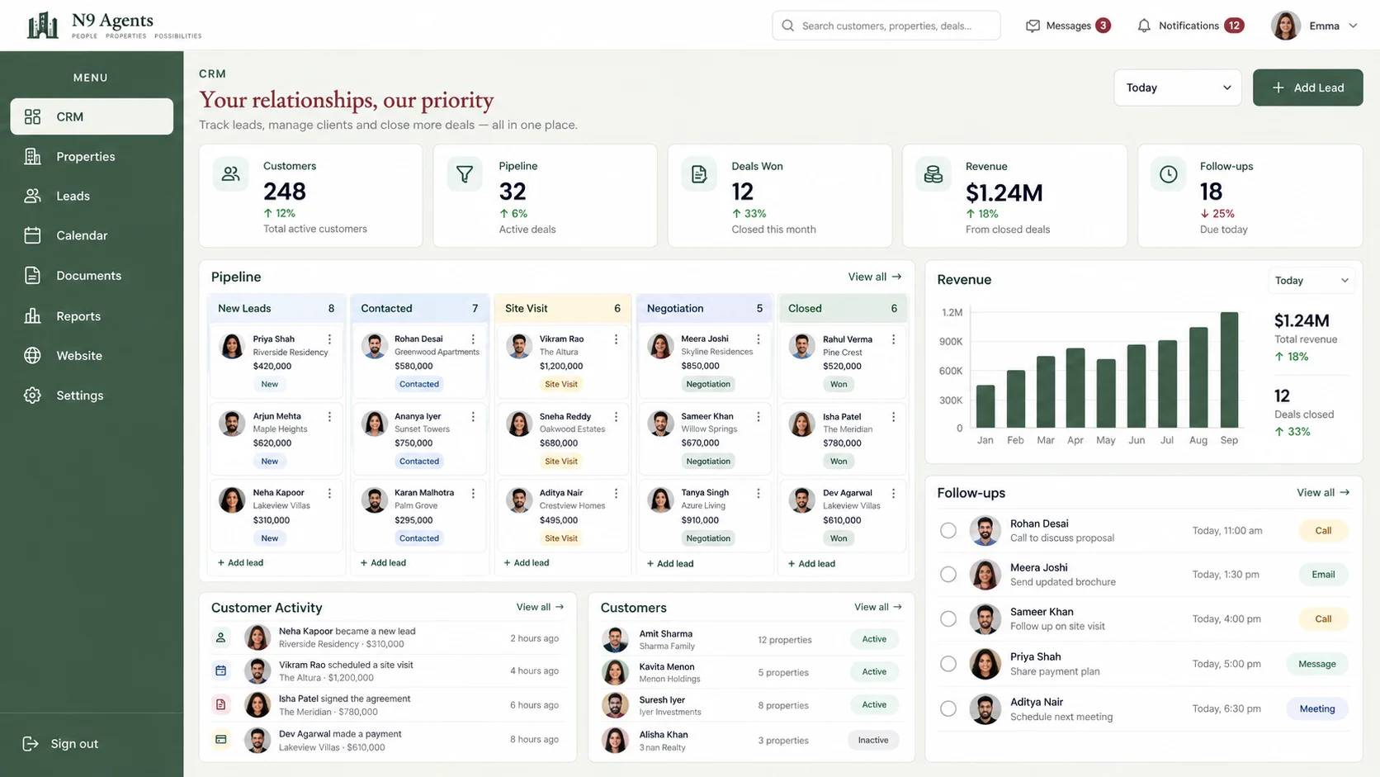The width and height of the screenshot is (1380, 777).
Task: Expand the Emma user menu chevron
Action: (1353, 26)
